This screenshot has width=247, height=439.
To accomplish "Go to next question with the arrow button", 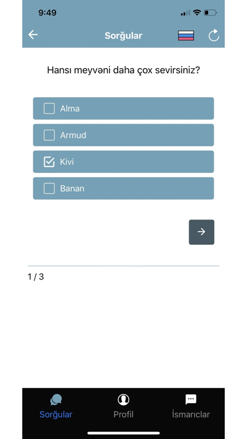I will click(202, 232).
